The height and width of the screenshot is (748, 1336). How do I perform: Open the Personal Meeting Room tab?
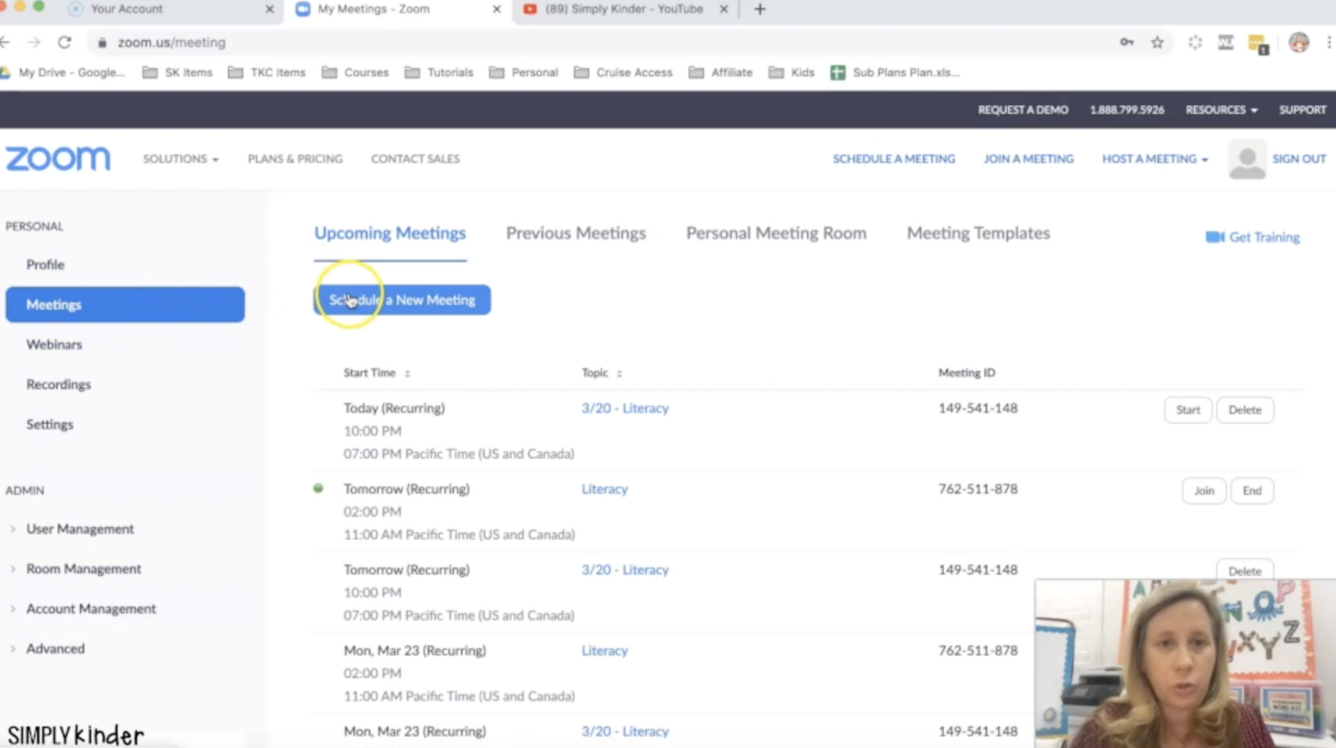(x=776, y=233)
